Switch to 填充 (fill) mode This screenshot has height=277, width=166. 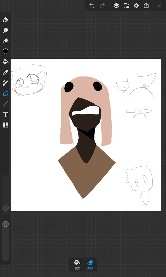(77, 264)
